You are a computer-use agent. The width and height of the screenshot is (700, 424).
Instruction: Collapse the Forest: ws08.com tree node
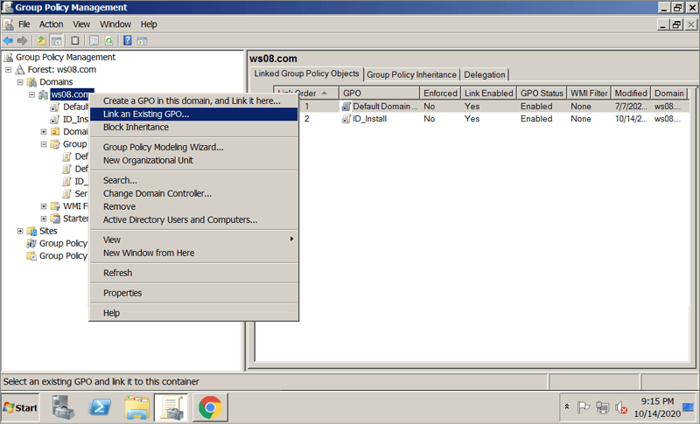point(9,70)
